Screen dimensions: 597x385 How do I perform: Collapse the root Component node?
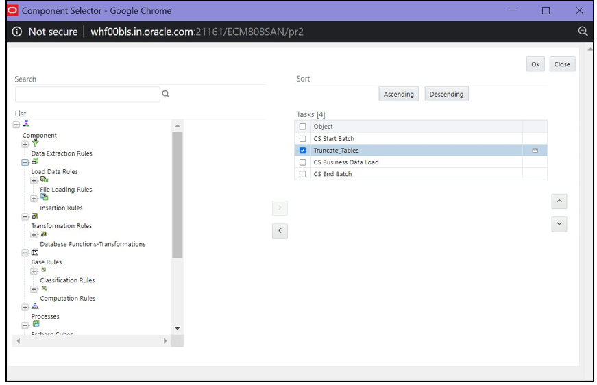pos(16,125)
